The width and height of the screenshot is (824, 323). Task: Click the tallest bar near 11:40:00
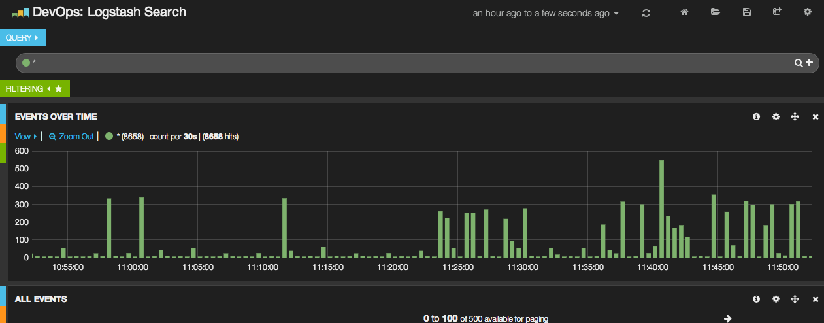[661, 209]
